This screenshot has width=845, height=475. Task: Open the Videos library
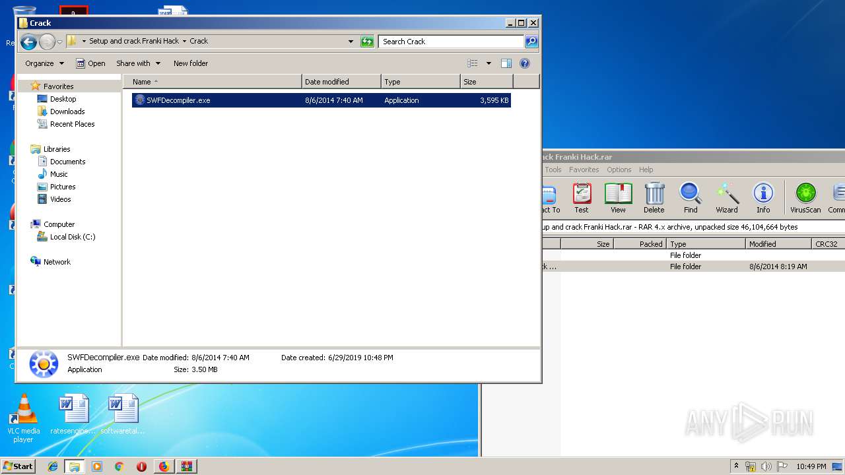(60, 199)
